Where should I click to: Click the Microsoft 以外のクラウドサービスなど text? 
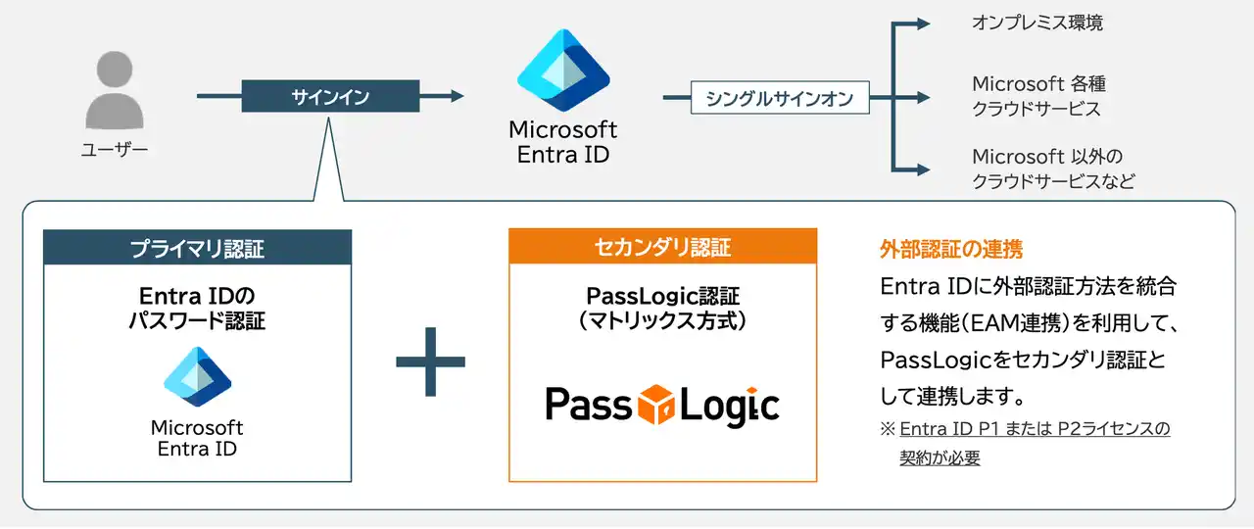[x=1053, y=168]
